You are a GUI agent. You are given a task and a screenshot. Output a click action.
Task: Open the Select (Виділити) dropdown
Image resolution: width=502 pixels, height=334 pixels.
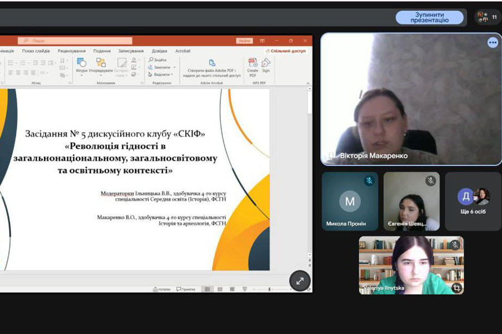161,75
